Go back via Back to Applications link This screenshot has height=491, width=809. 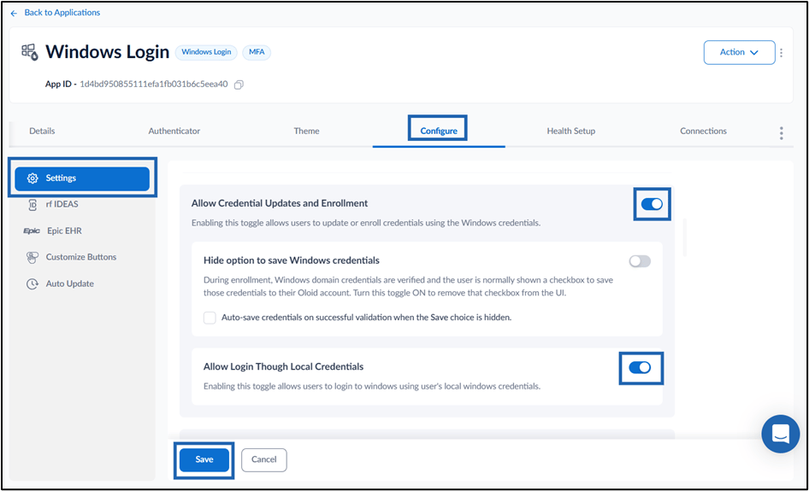click(62, 12)
